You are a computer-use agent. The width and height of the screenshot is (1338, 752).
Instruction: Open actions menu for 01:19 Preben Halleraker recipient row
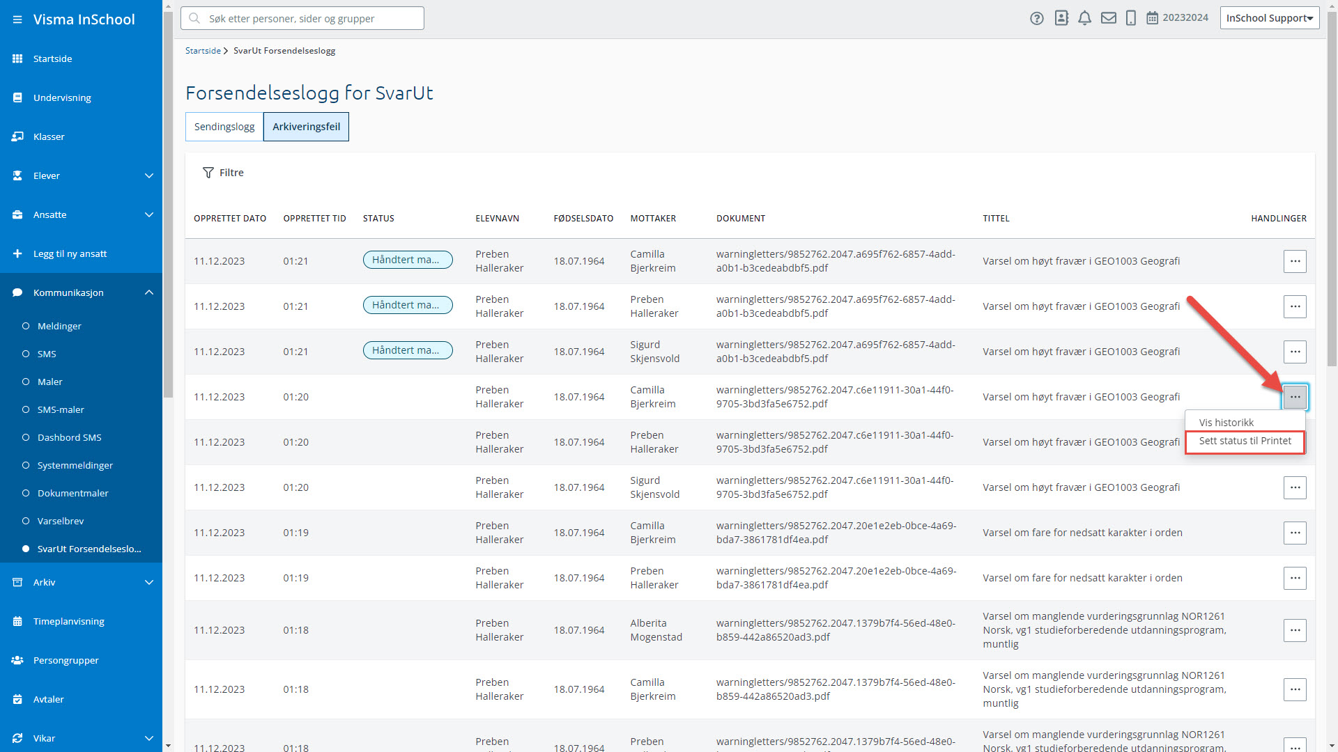tap(1295, 578)
